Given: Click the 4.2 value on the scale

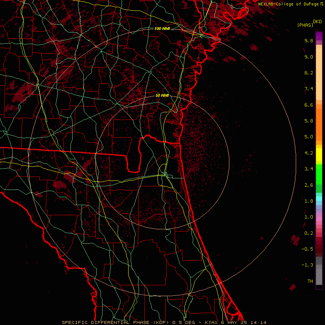Looking at the screenshot, I should click(309, 153).
